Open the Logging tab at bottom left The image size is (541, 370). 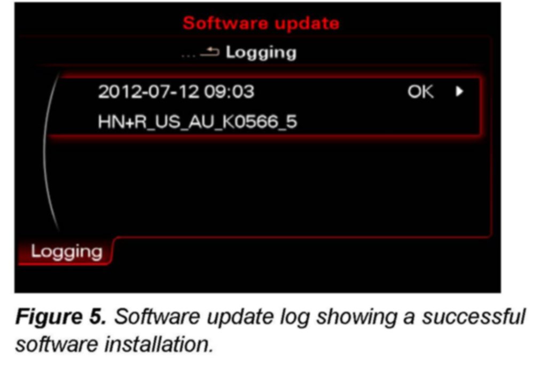click(66, 251)
